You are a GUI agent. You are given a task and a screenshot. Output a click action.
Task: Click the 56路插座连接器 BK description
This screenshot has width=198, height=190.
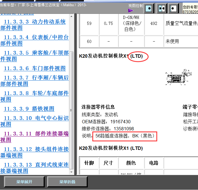(125, 136)
